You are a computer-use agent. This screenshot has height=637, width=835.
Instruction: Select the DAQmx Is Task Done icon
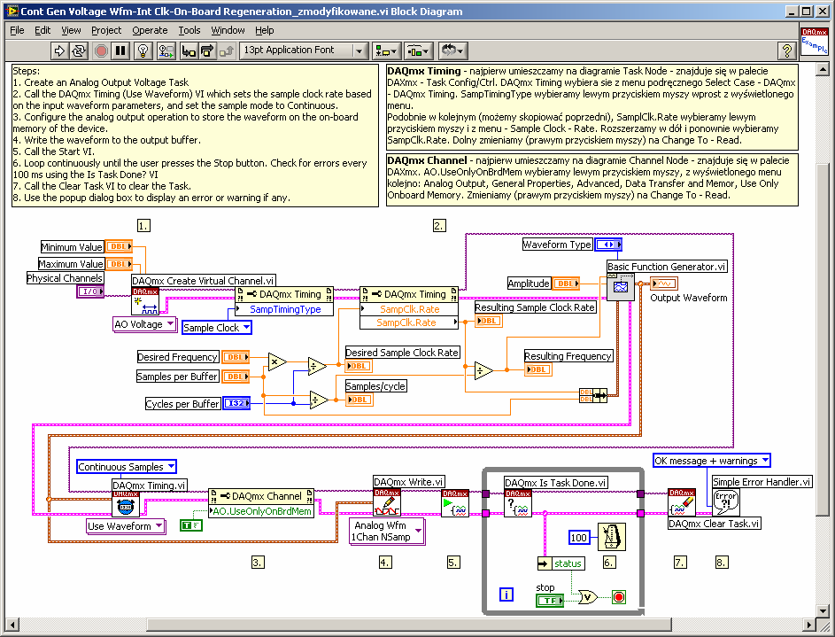[x=518, y=503]
